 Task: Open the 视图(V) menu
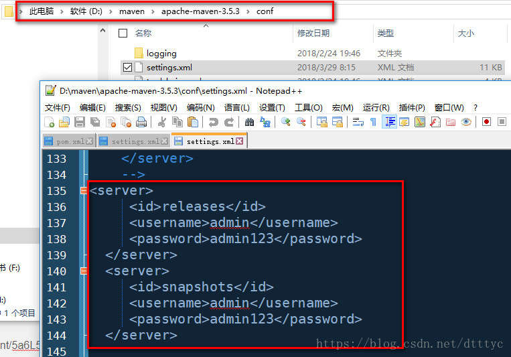tap(164, 108)
